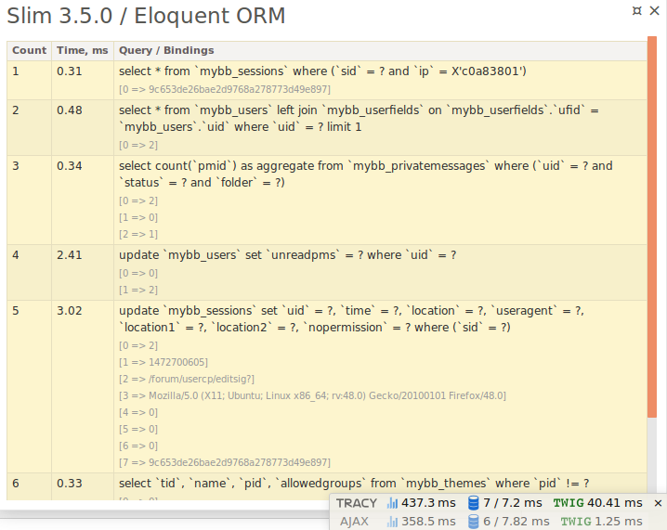Close the Tracy debug bar
The height and width of the screenshot is (530, 667).
click(x=658, y=503)
